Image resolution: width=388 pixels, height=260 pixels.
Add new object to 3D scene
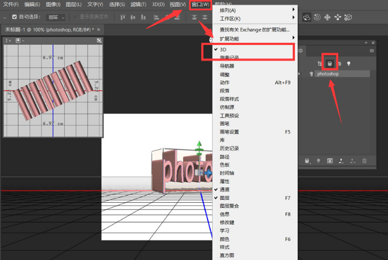coord(307,161)
